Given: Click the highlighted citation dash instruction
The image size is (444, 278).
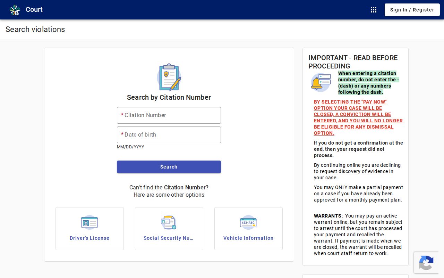Looking at the screenshot, I should tap(369, 83).
